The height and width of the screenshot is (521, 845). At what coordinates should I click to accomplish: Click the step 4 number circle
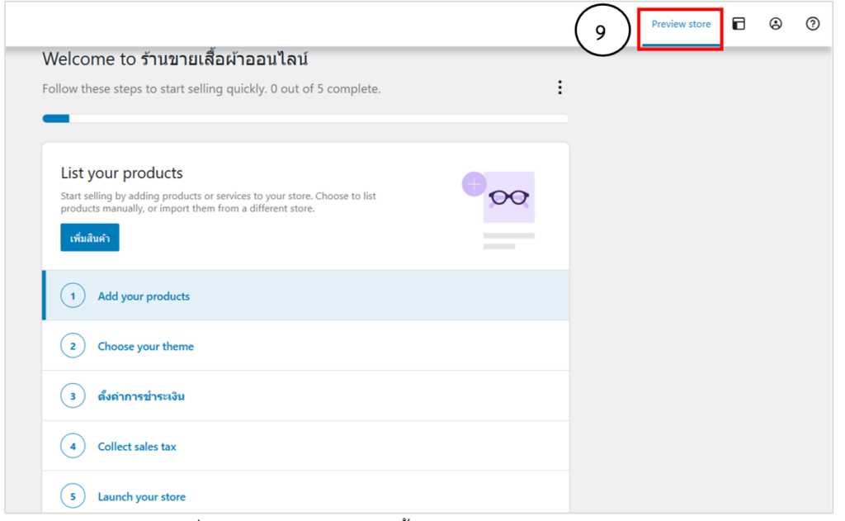[x=73, y=447]
